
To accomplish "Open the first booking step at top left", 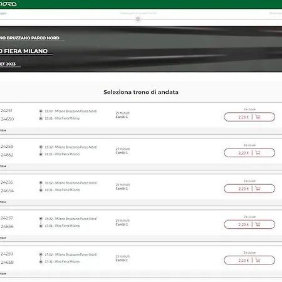I will pos(3,13).
